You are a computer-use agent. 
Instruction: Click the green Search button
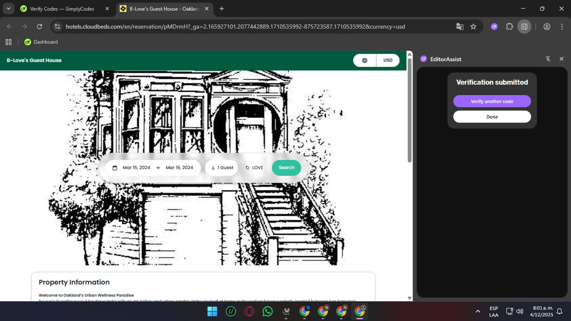click(286, 168)
